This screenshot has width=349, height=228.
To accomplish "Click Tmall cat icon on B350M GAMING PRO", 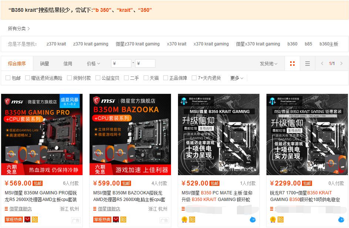I will click(x=27, y=220).
